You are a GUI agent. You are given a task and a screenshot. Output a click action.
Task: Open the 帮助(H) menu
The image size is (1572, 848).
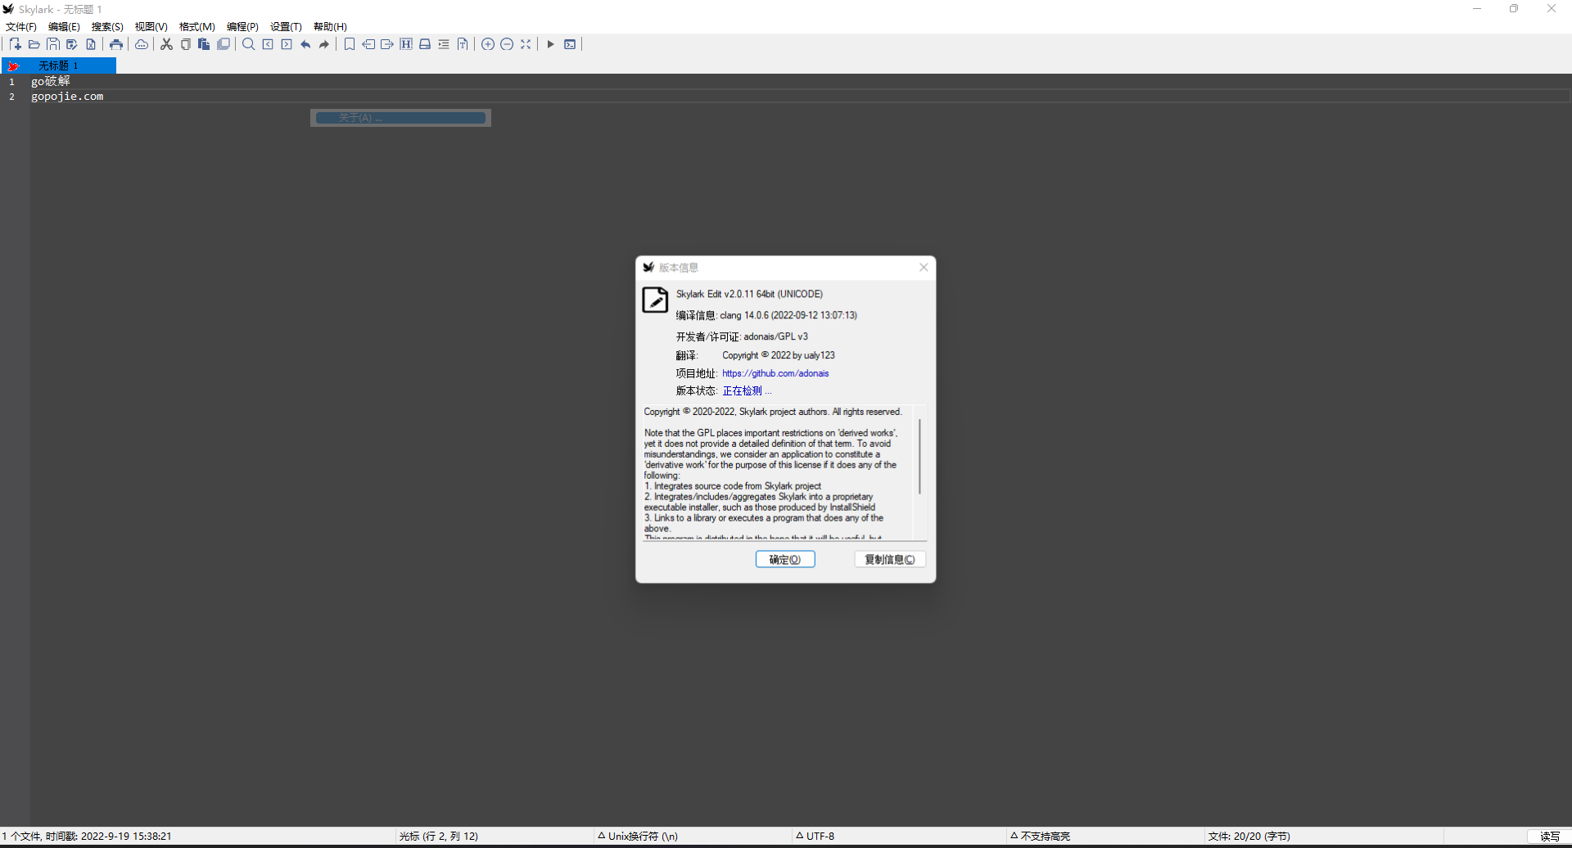[x=330, y=27]
